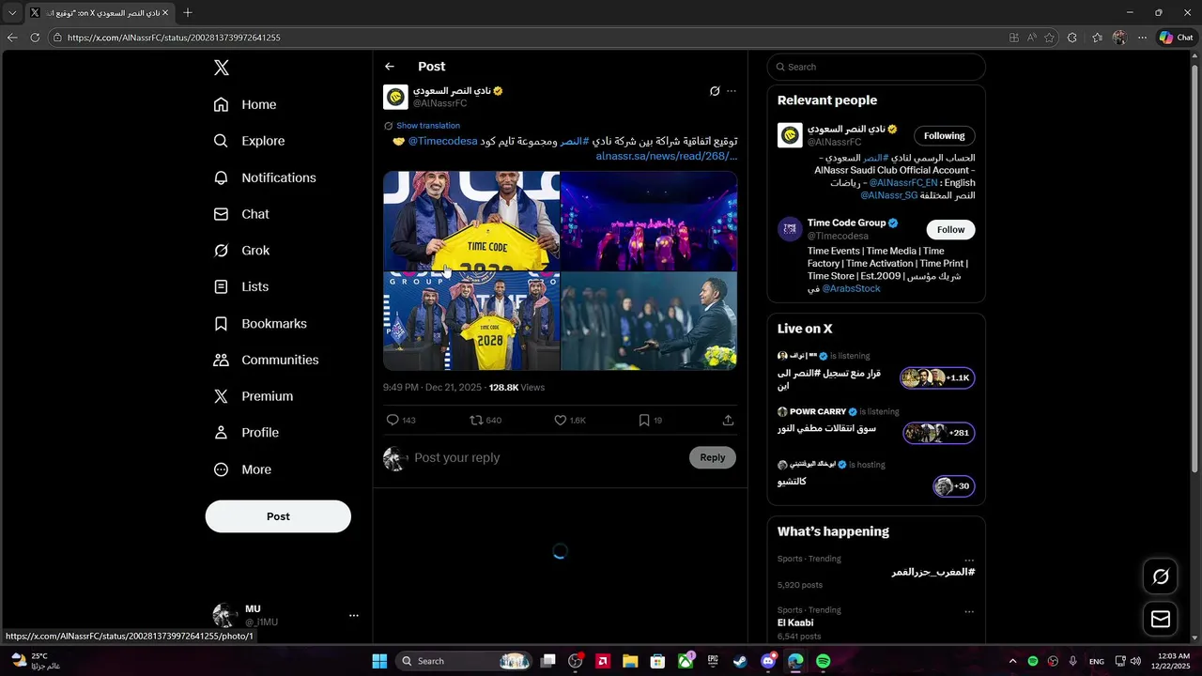Open floating messages envelope button
This screenshot has width=1202, height=676.
[1161, 619]
